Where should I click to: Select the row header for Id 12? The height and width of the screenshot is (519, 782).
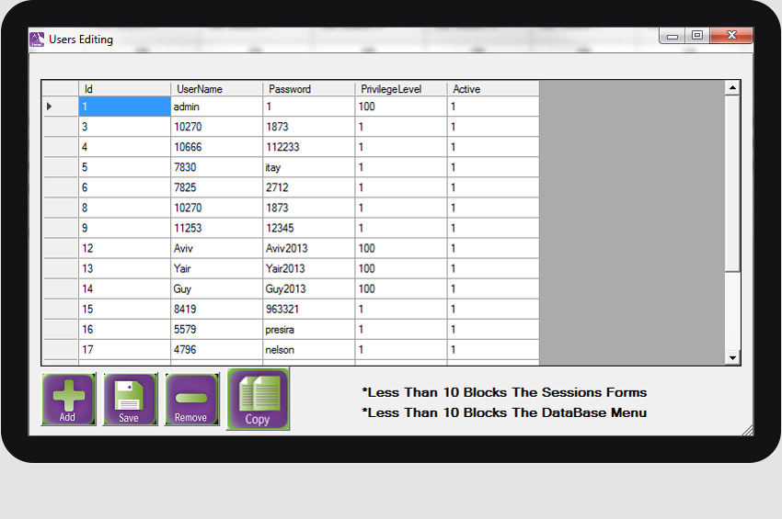point(61,248)
